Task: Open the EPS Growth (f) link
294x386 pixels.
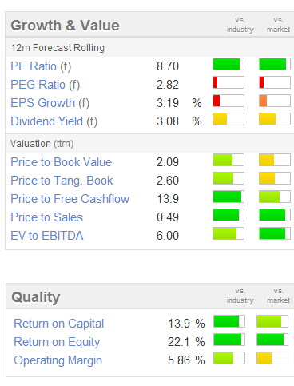Action: [x=50, y=103]
